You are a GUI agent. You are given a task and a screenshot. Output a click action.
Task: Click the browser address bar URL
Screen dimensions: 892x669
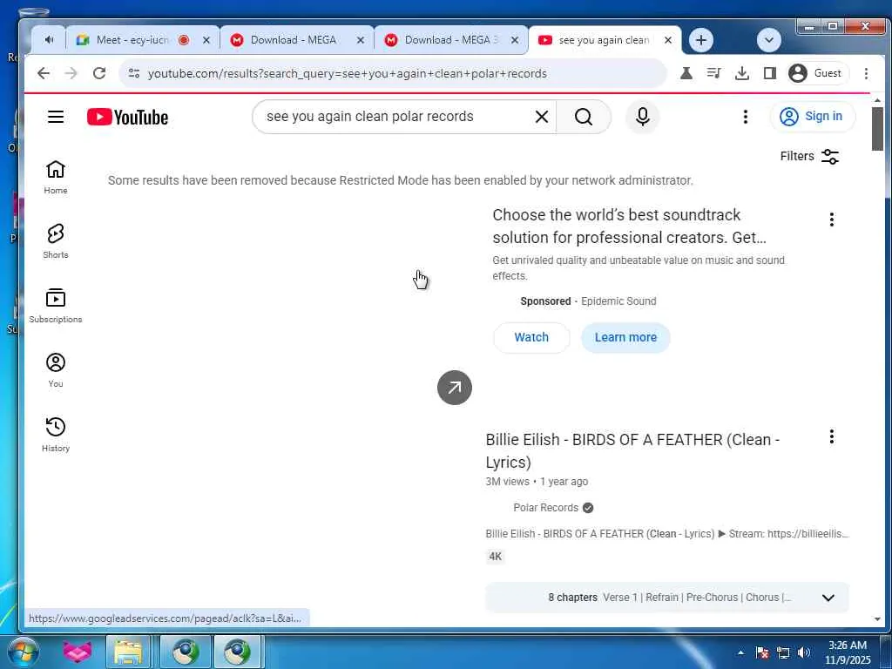(347, 73)
